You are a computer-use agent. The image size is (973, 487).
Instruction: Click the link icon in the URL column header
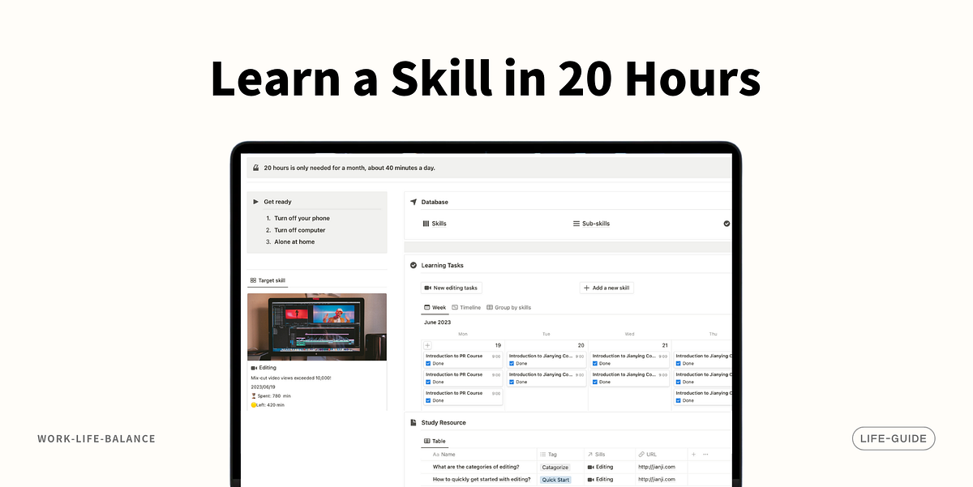(x=641, y=455)
